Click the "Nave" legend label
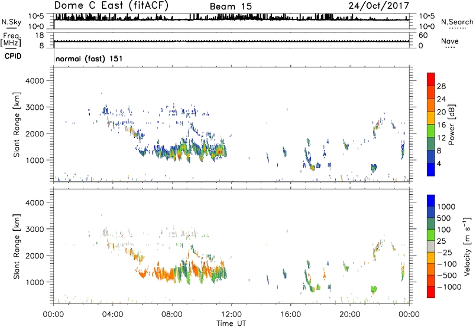Viewport: 473px width, 327px height. (x=450, y=41)
